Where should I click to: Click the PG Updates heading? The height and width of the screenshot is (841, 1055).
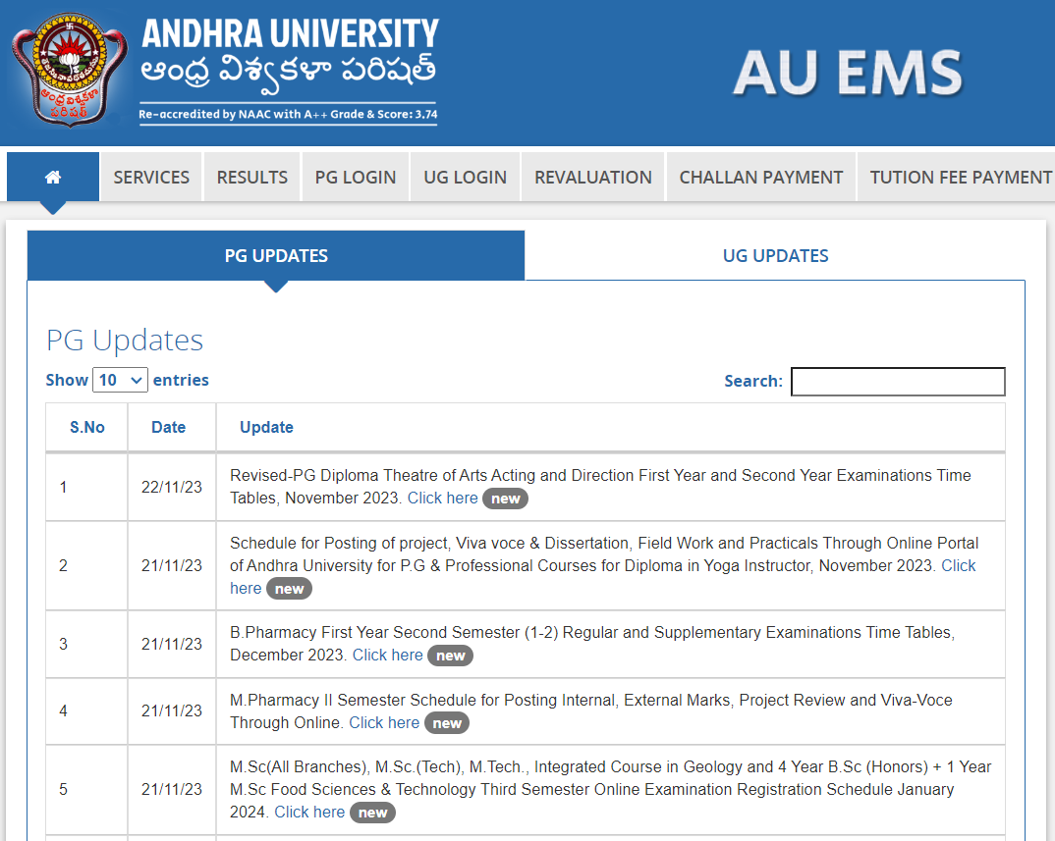(x=125, y=341)
